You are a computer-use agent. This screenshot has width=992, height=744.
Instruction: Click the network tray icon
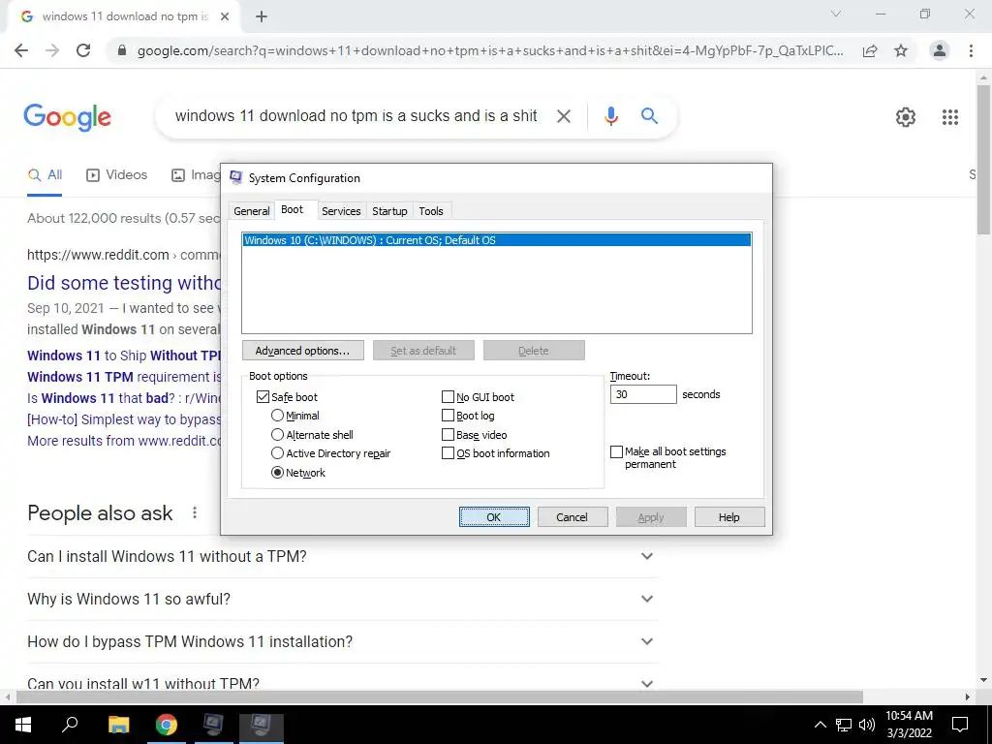click(844, 725)
